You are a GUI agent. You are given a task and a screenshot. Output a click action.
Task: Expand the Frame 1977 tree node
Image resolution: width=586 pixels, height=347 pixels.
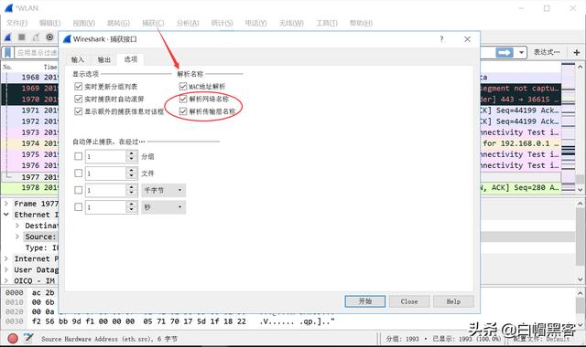pos(6,204)
